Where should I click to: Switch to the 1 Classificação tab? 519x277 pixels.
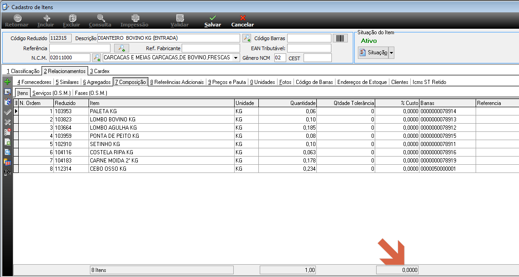[23, 71]
